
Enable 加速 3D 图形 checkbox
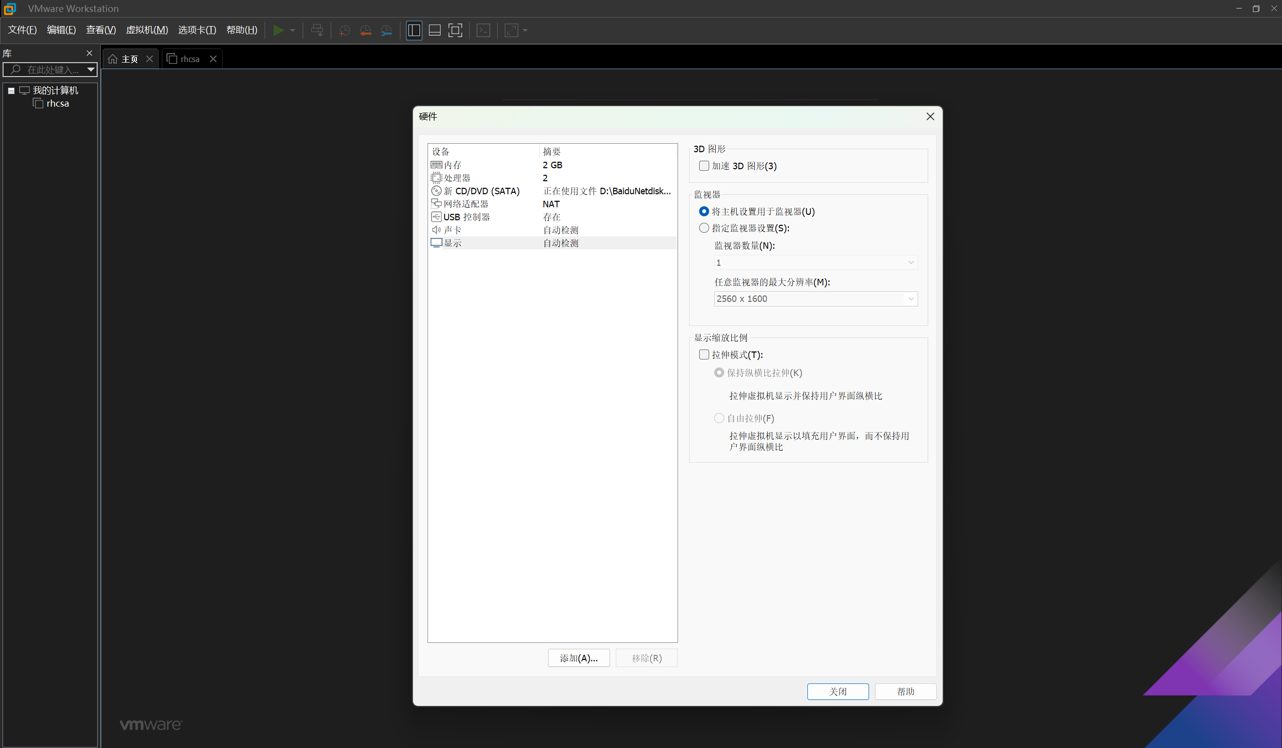[x=704, y=166]
